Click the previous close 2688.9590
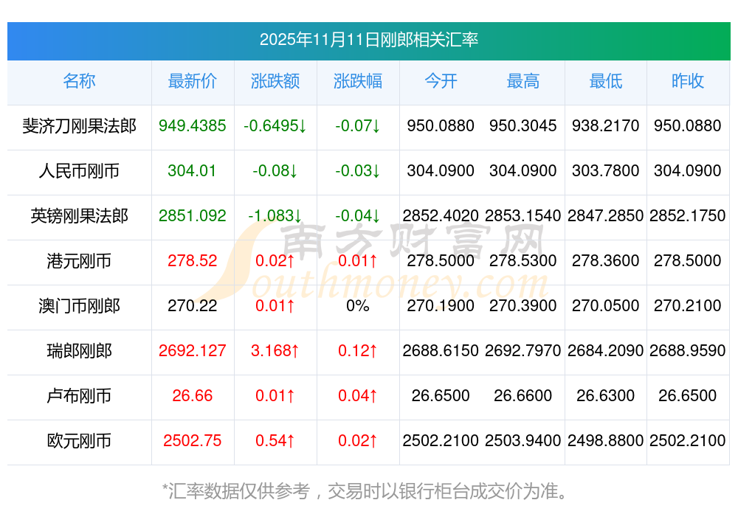Viewport: 738px width, 514px height. point(688,350)
